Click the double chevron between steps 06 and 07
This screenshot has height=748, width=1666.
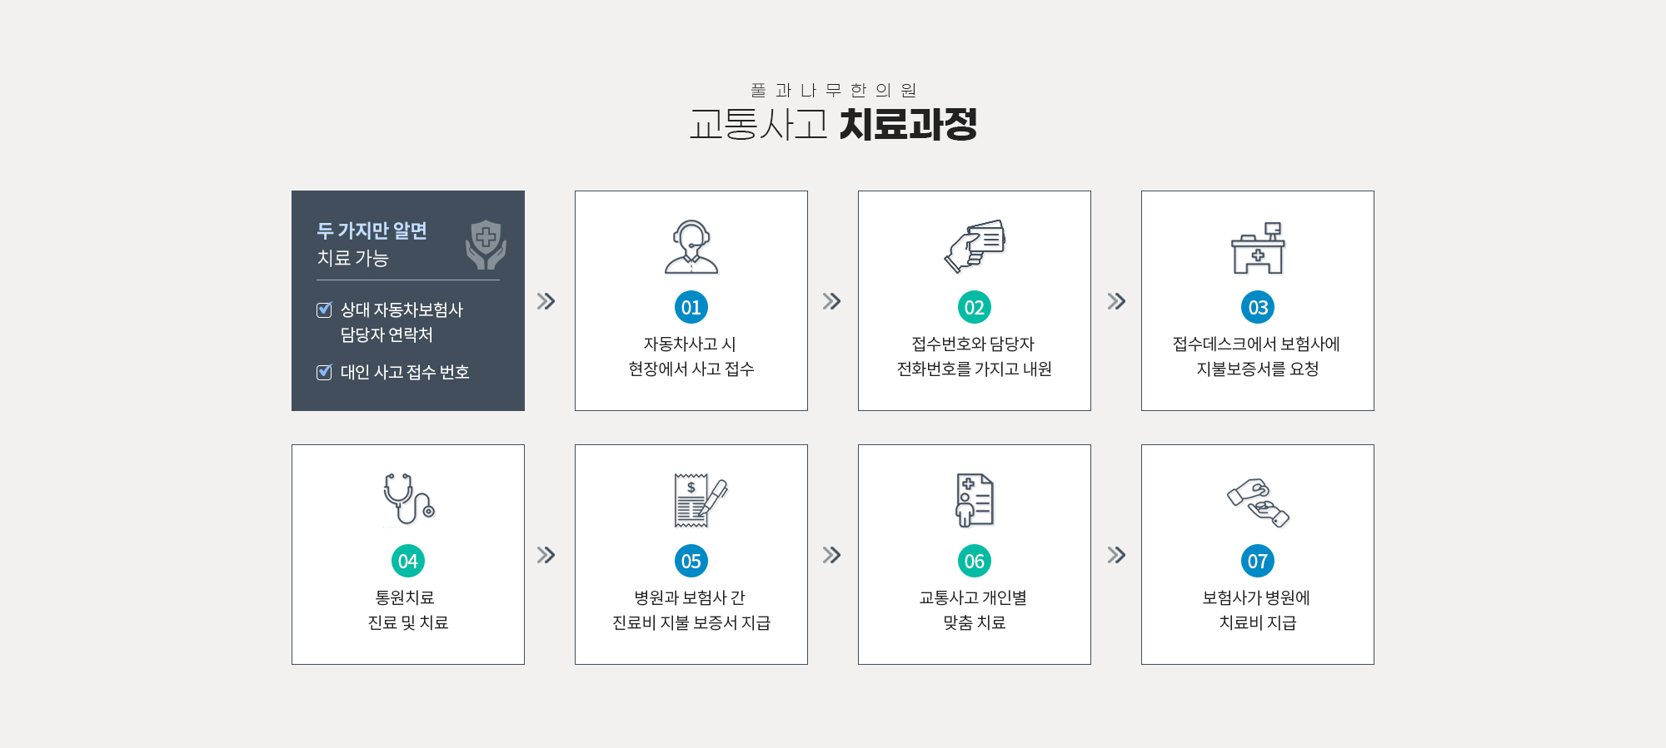coord(1116,555)
